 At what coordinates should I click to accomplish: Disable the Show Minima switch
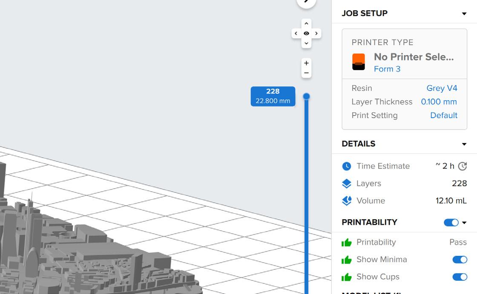[460, 260]
